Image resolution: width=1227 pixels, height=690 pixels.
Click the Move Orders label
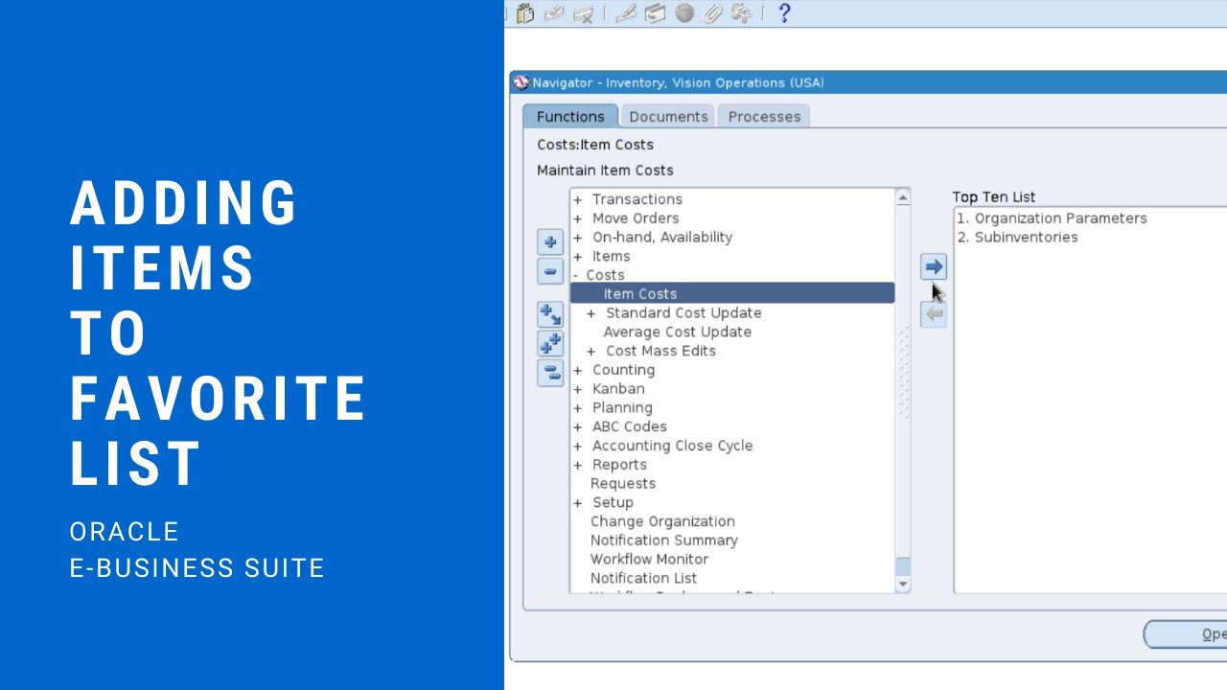636,218
